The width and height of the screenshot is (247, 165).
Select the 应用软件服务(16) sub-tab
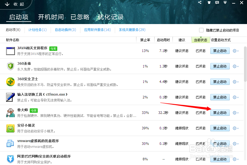pos(97,30)
